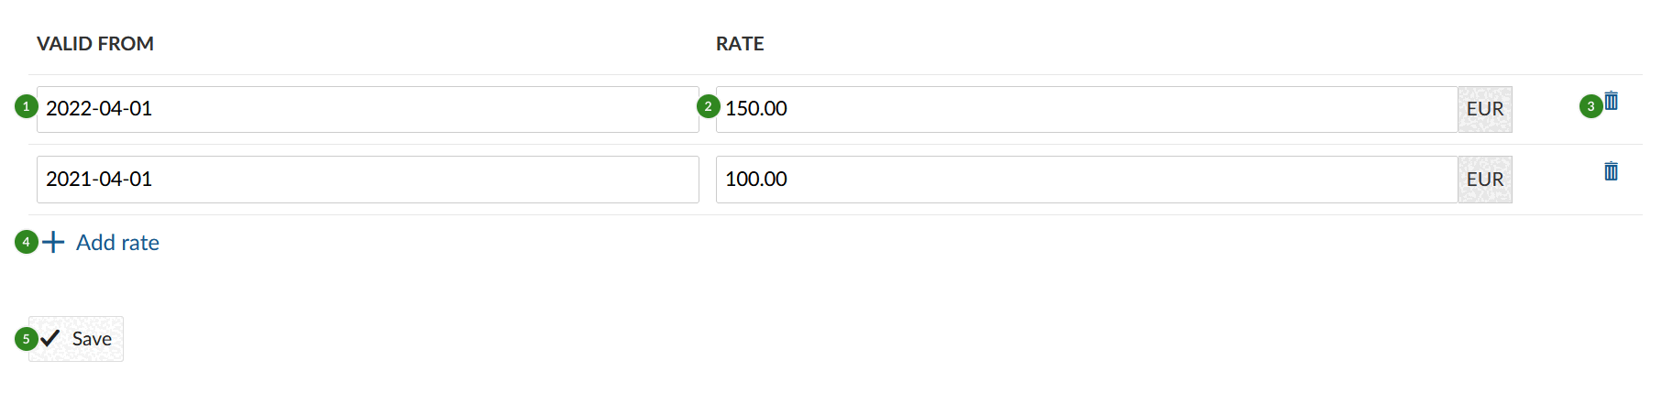1662x404 pixels.
Task: Edit the 100.00 rate field
Action: (x=1086, y=180)
